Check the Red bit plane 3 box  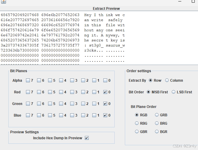(x=72, y=92)
